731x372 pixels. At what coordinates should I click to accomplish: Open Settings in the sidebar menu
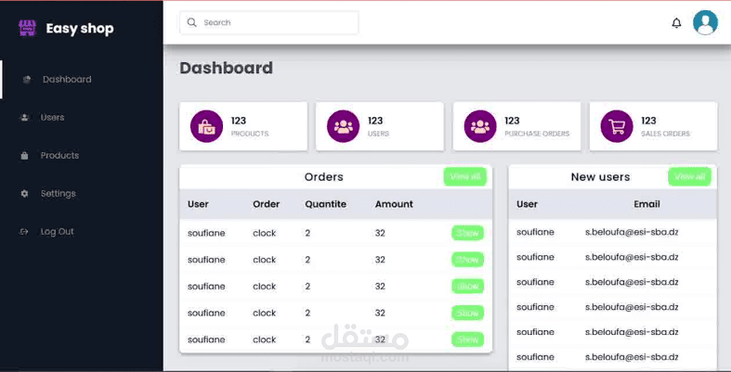(x=58, y=194)
